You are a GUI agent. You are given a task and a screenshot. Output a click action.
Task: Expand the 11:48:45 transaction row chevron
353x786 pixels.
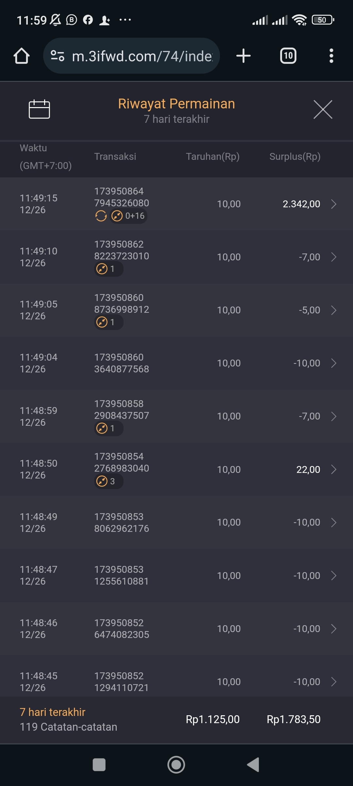334,682
